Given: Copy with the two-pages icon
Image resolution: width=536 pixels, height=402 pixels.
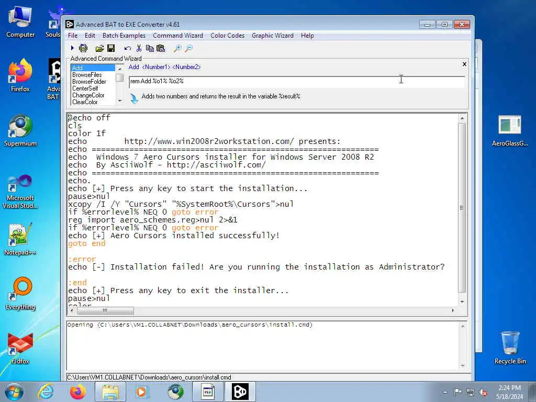Looking at the screenshot, I should tap(150, 48).
